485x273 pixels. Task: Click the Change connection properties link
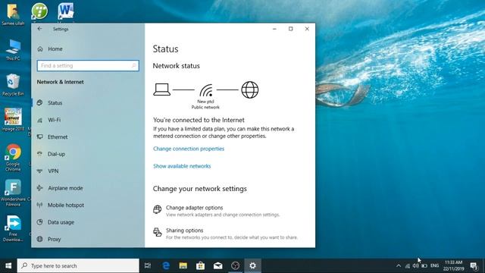[x=189, y=149]
